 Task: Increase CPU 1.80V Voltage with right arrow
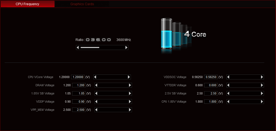(262, 102)
